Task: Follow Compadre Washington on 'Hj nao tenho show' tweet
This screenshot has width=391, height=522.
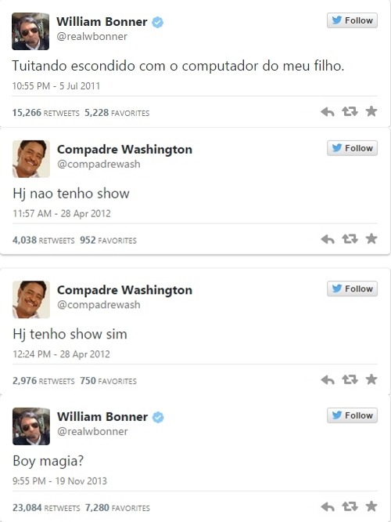Action: coord(352,148)
